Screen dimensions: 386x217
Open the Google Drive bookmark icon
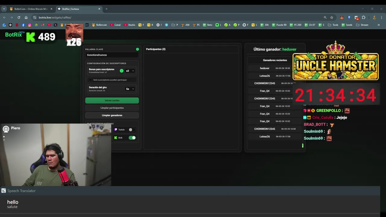pyautogui.click(x=36, y=25)
